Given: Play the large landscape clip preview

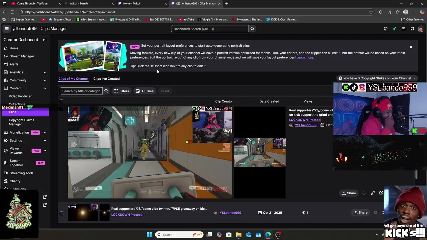Looking at the screenshot, I should pos(150,153).
